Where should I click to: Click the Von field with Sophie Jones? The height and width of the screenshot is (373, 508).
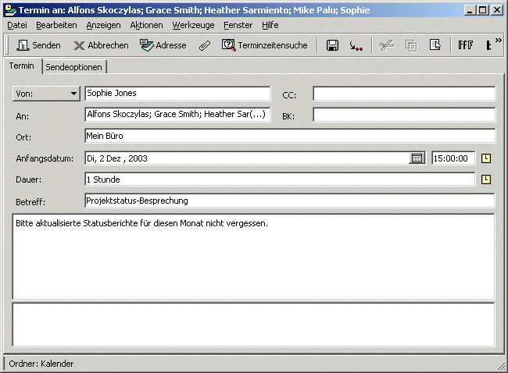pos(177,94)
